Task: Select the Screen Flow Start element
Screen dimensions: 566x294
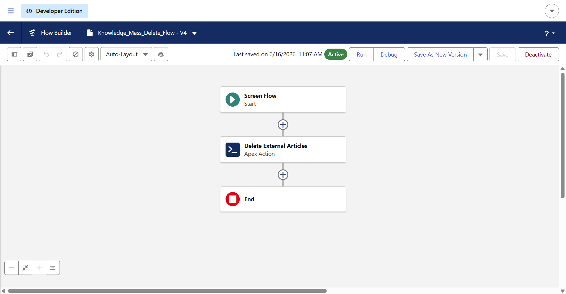Action: tap(283, 100)
